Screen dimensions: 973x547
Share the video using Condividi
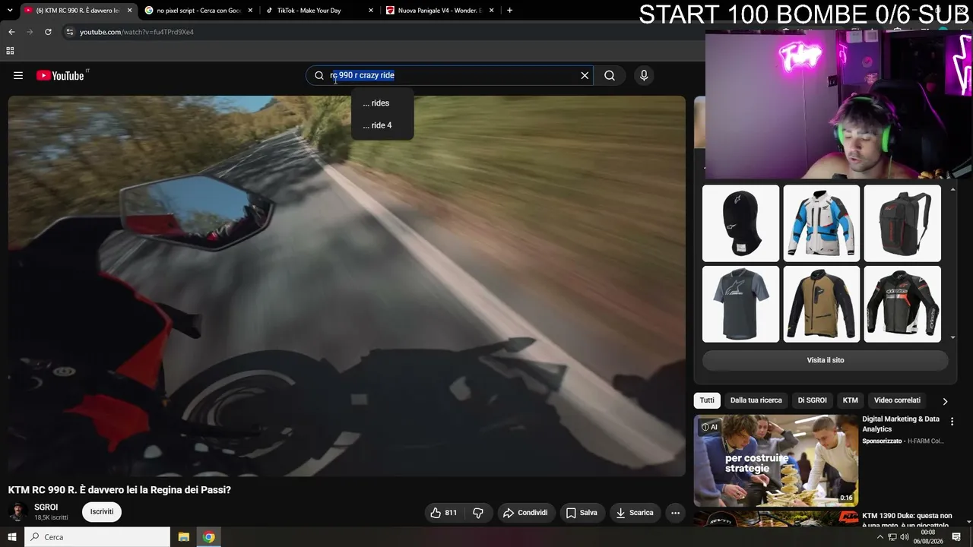pos(525,513)
